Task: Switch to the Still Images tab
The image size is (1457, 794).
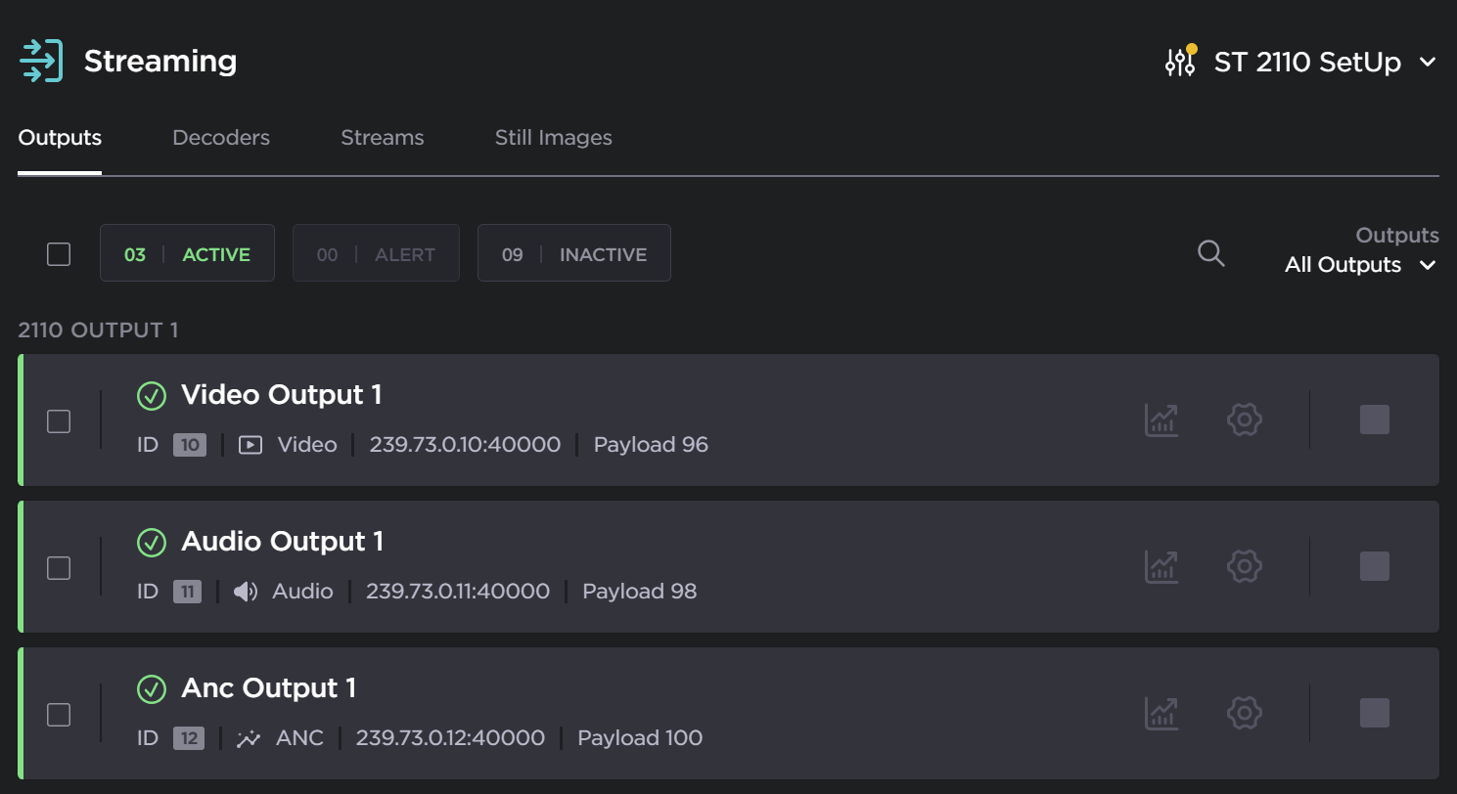Action: pos(553,138)
